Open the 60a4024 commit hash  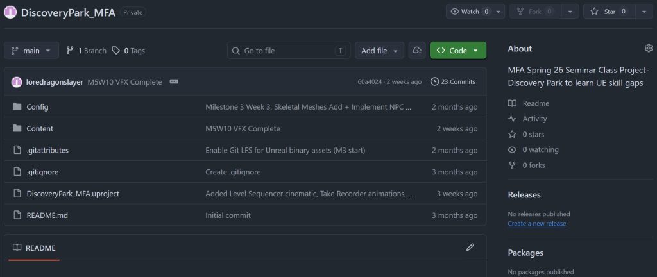(x=370, y=82)
